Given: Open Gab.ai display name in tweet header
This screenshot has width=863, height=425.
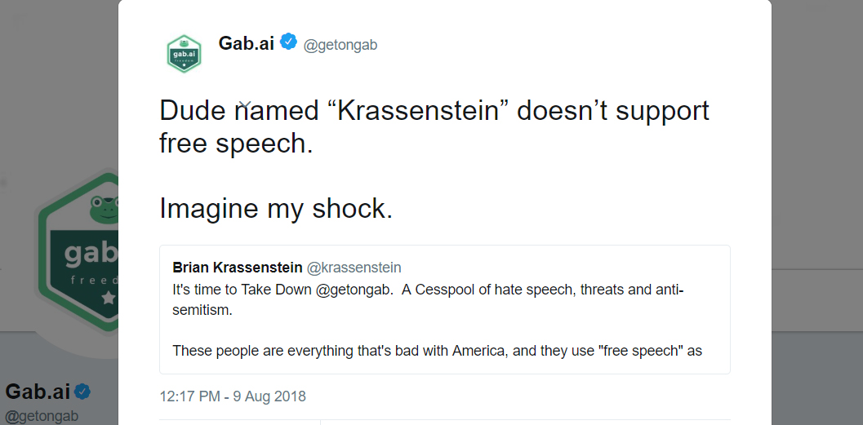Looking at the screenshot, I should click(x=246, y=43).
